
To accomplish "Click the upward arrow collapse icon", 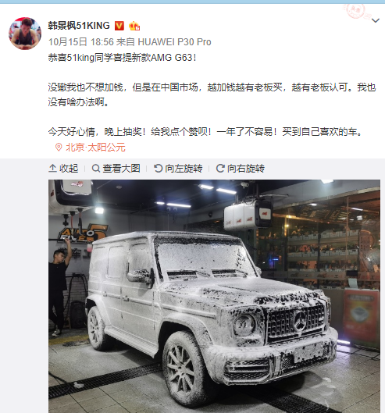I will click(x=52, y=169).
